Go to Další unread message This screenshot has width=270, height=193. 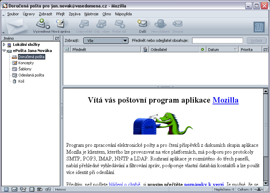pyautogui.click(x=142, y=25)
